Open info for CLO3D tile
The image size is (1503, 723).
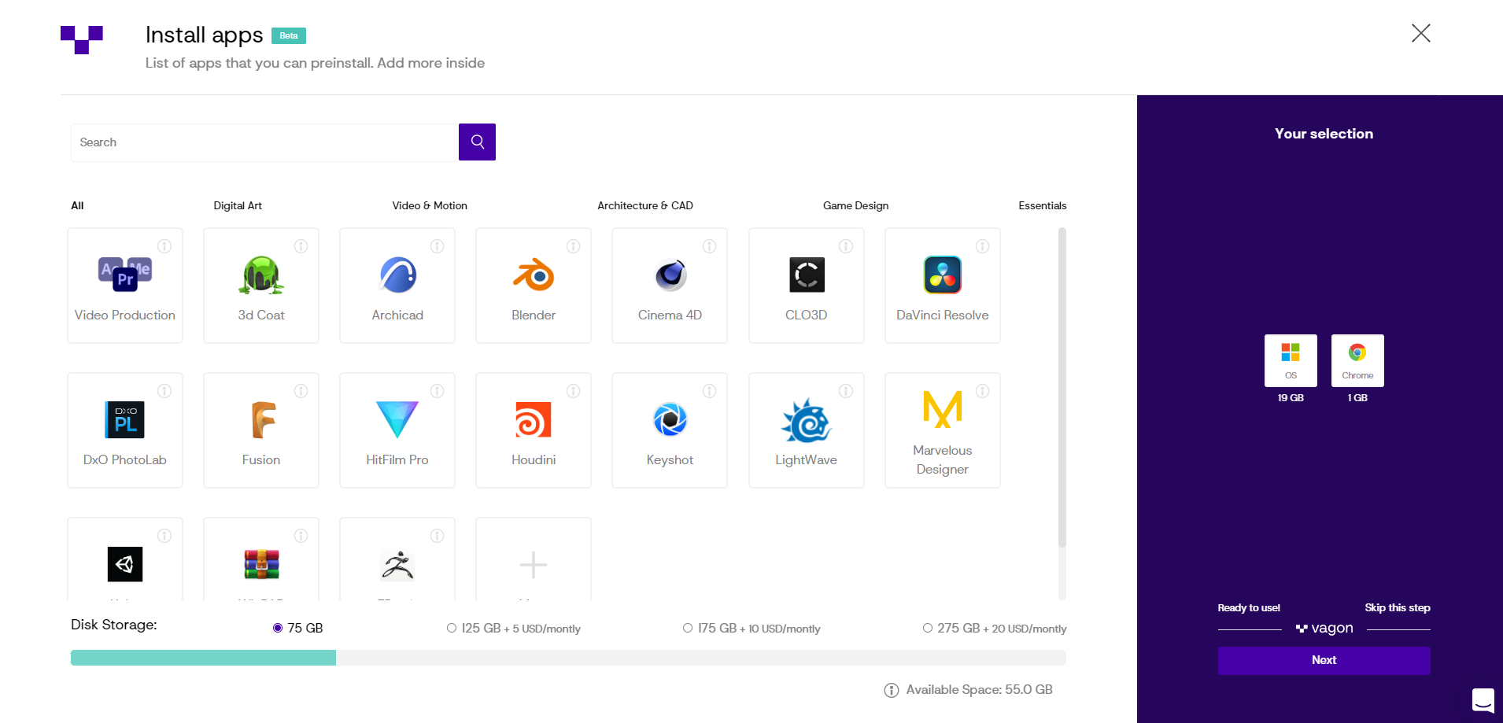click(x=846, y=246)
